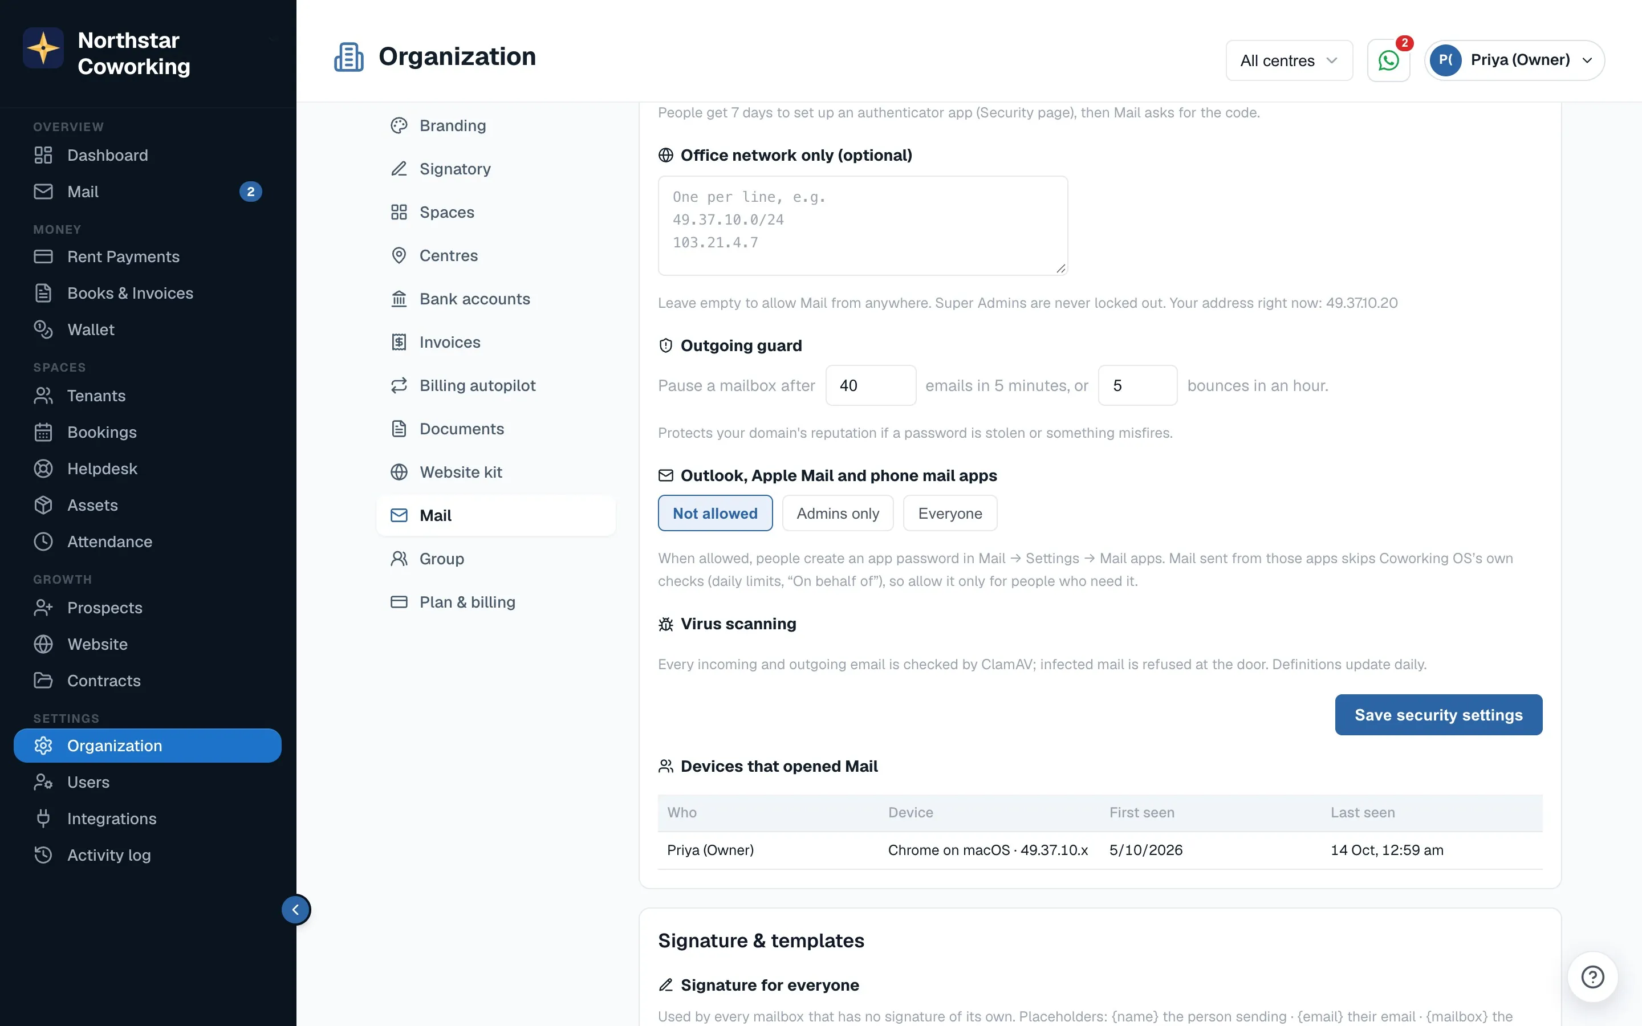Click the Branding palette icon

[399, 125]
